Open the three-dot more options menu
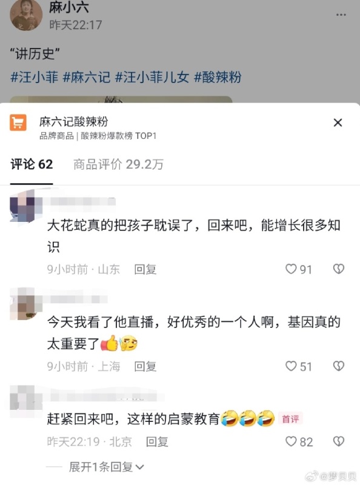This screenshot has height=485, width=360. coord(341,15)
